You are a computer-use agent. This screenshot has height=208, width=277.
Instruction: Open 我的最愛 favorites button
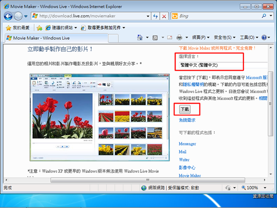click(18, 28)
